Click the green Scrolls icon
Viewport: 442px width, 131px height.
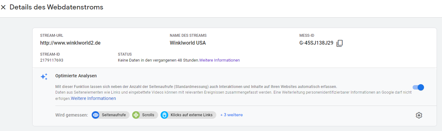(136, 115)
